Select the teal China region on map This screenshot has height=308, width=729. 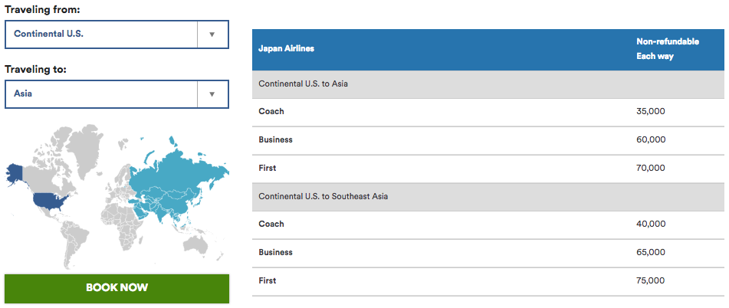179,198
